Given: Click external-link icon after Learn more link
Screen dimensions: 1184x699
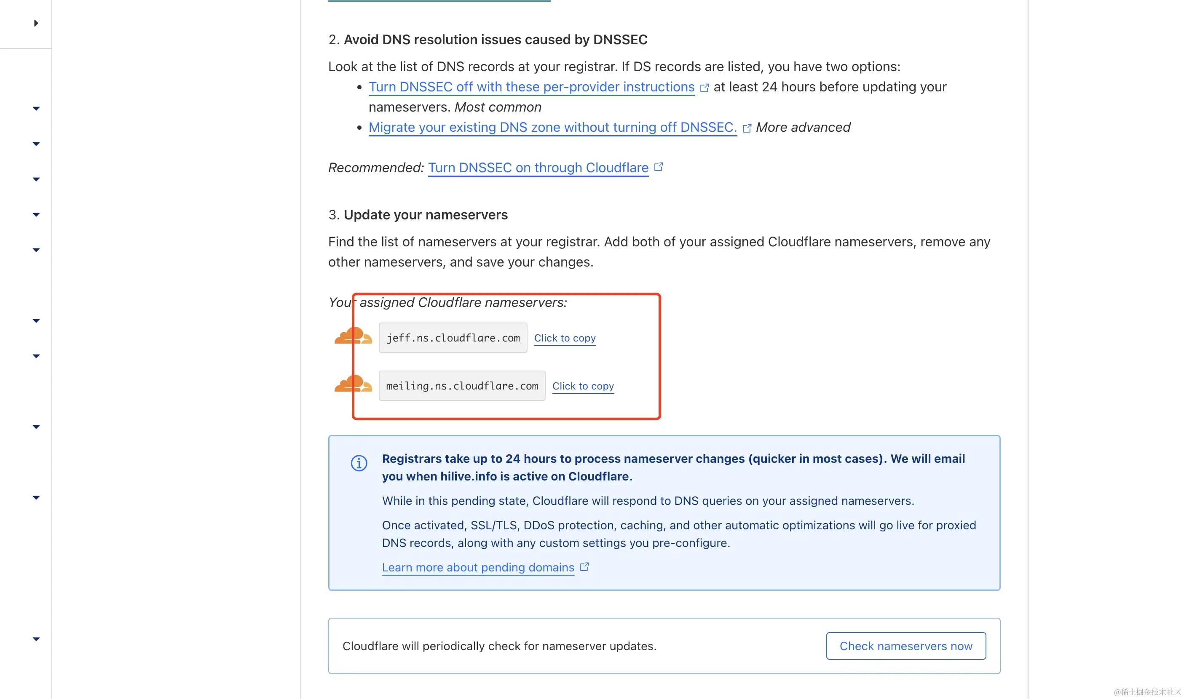Looking at the screenshot, I should point(584,567).
